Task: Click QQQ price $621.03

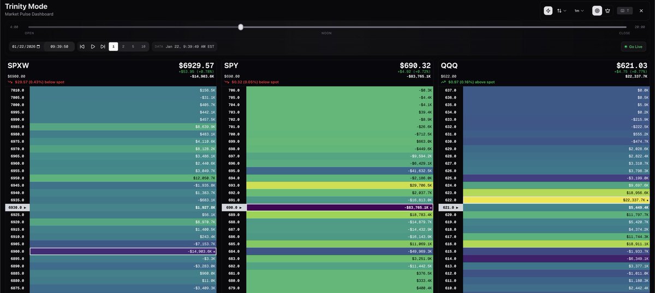Action: (x=632, y=65)
